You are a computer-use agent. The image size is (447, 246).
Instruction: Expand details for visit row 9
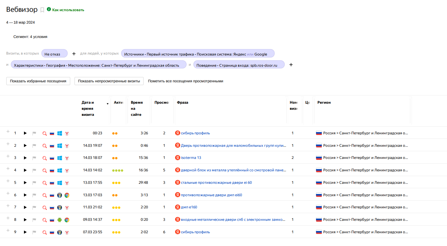[8, 231]
